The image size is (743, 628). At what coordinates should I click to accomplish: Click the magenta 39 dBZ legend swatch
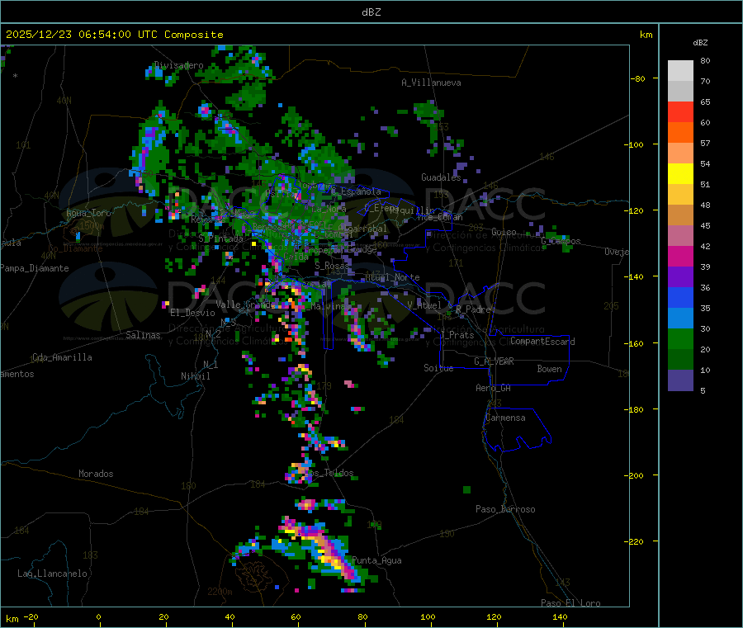tap(680, 256)
